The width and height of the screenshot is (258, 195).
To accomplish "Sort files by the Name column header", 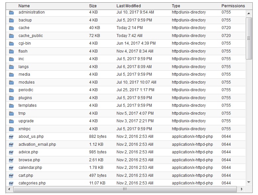I will tap(24, 6).
